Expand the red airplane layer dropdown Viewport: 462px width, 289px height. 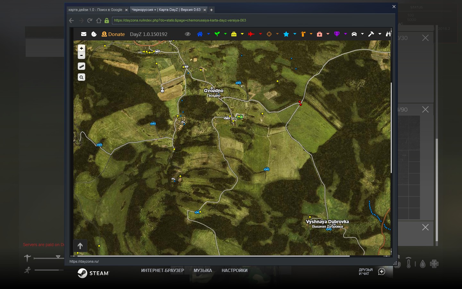tap(260, 34)
